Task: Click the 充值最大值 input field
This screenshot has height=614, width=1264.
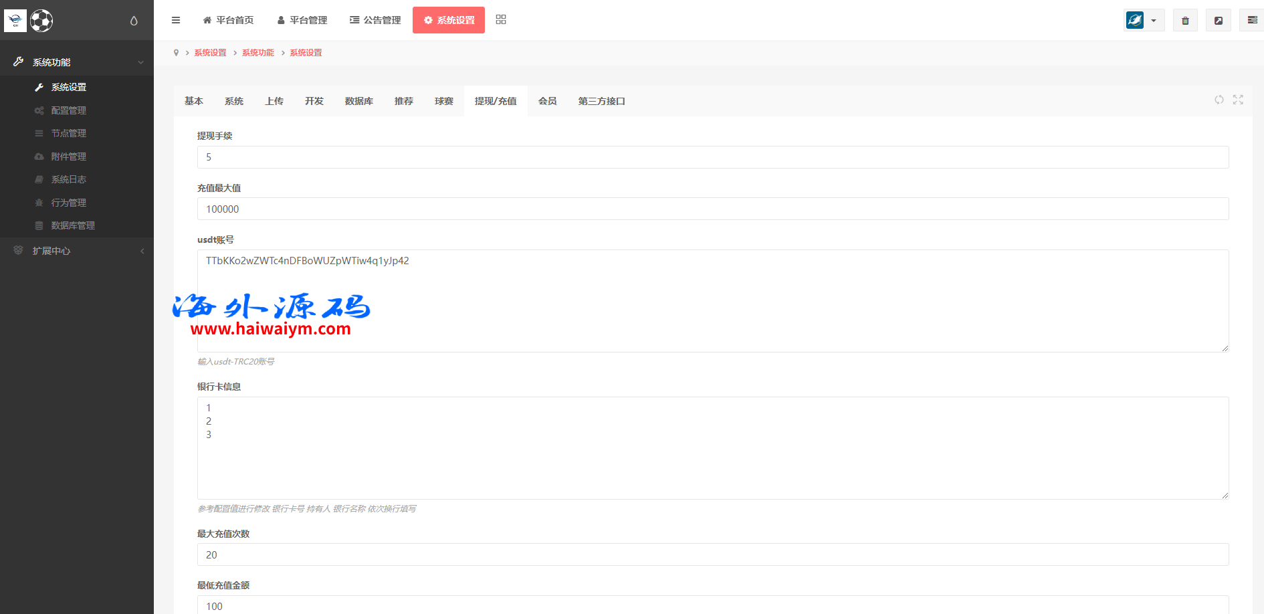Action: (x=712, y=209)
